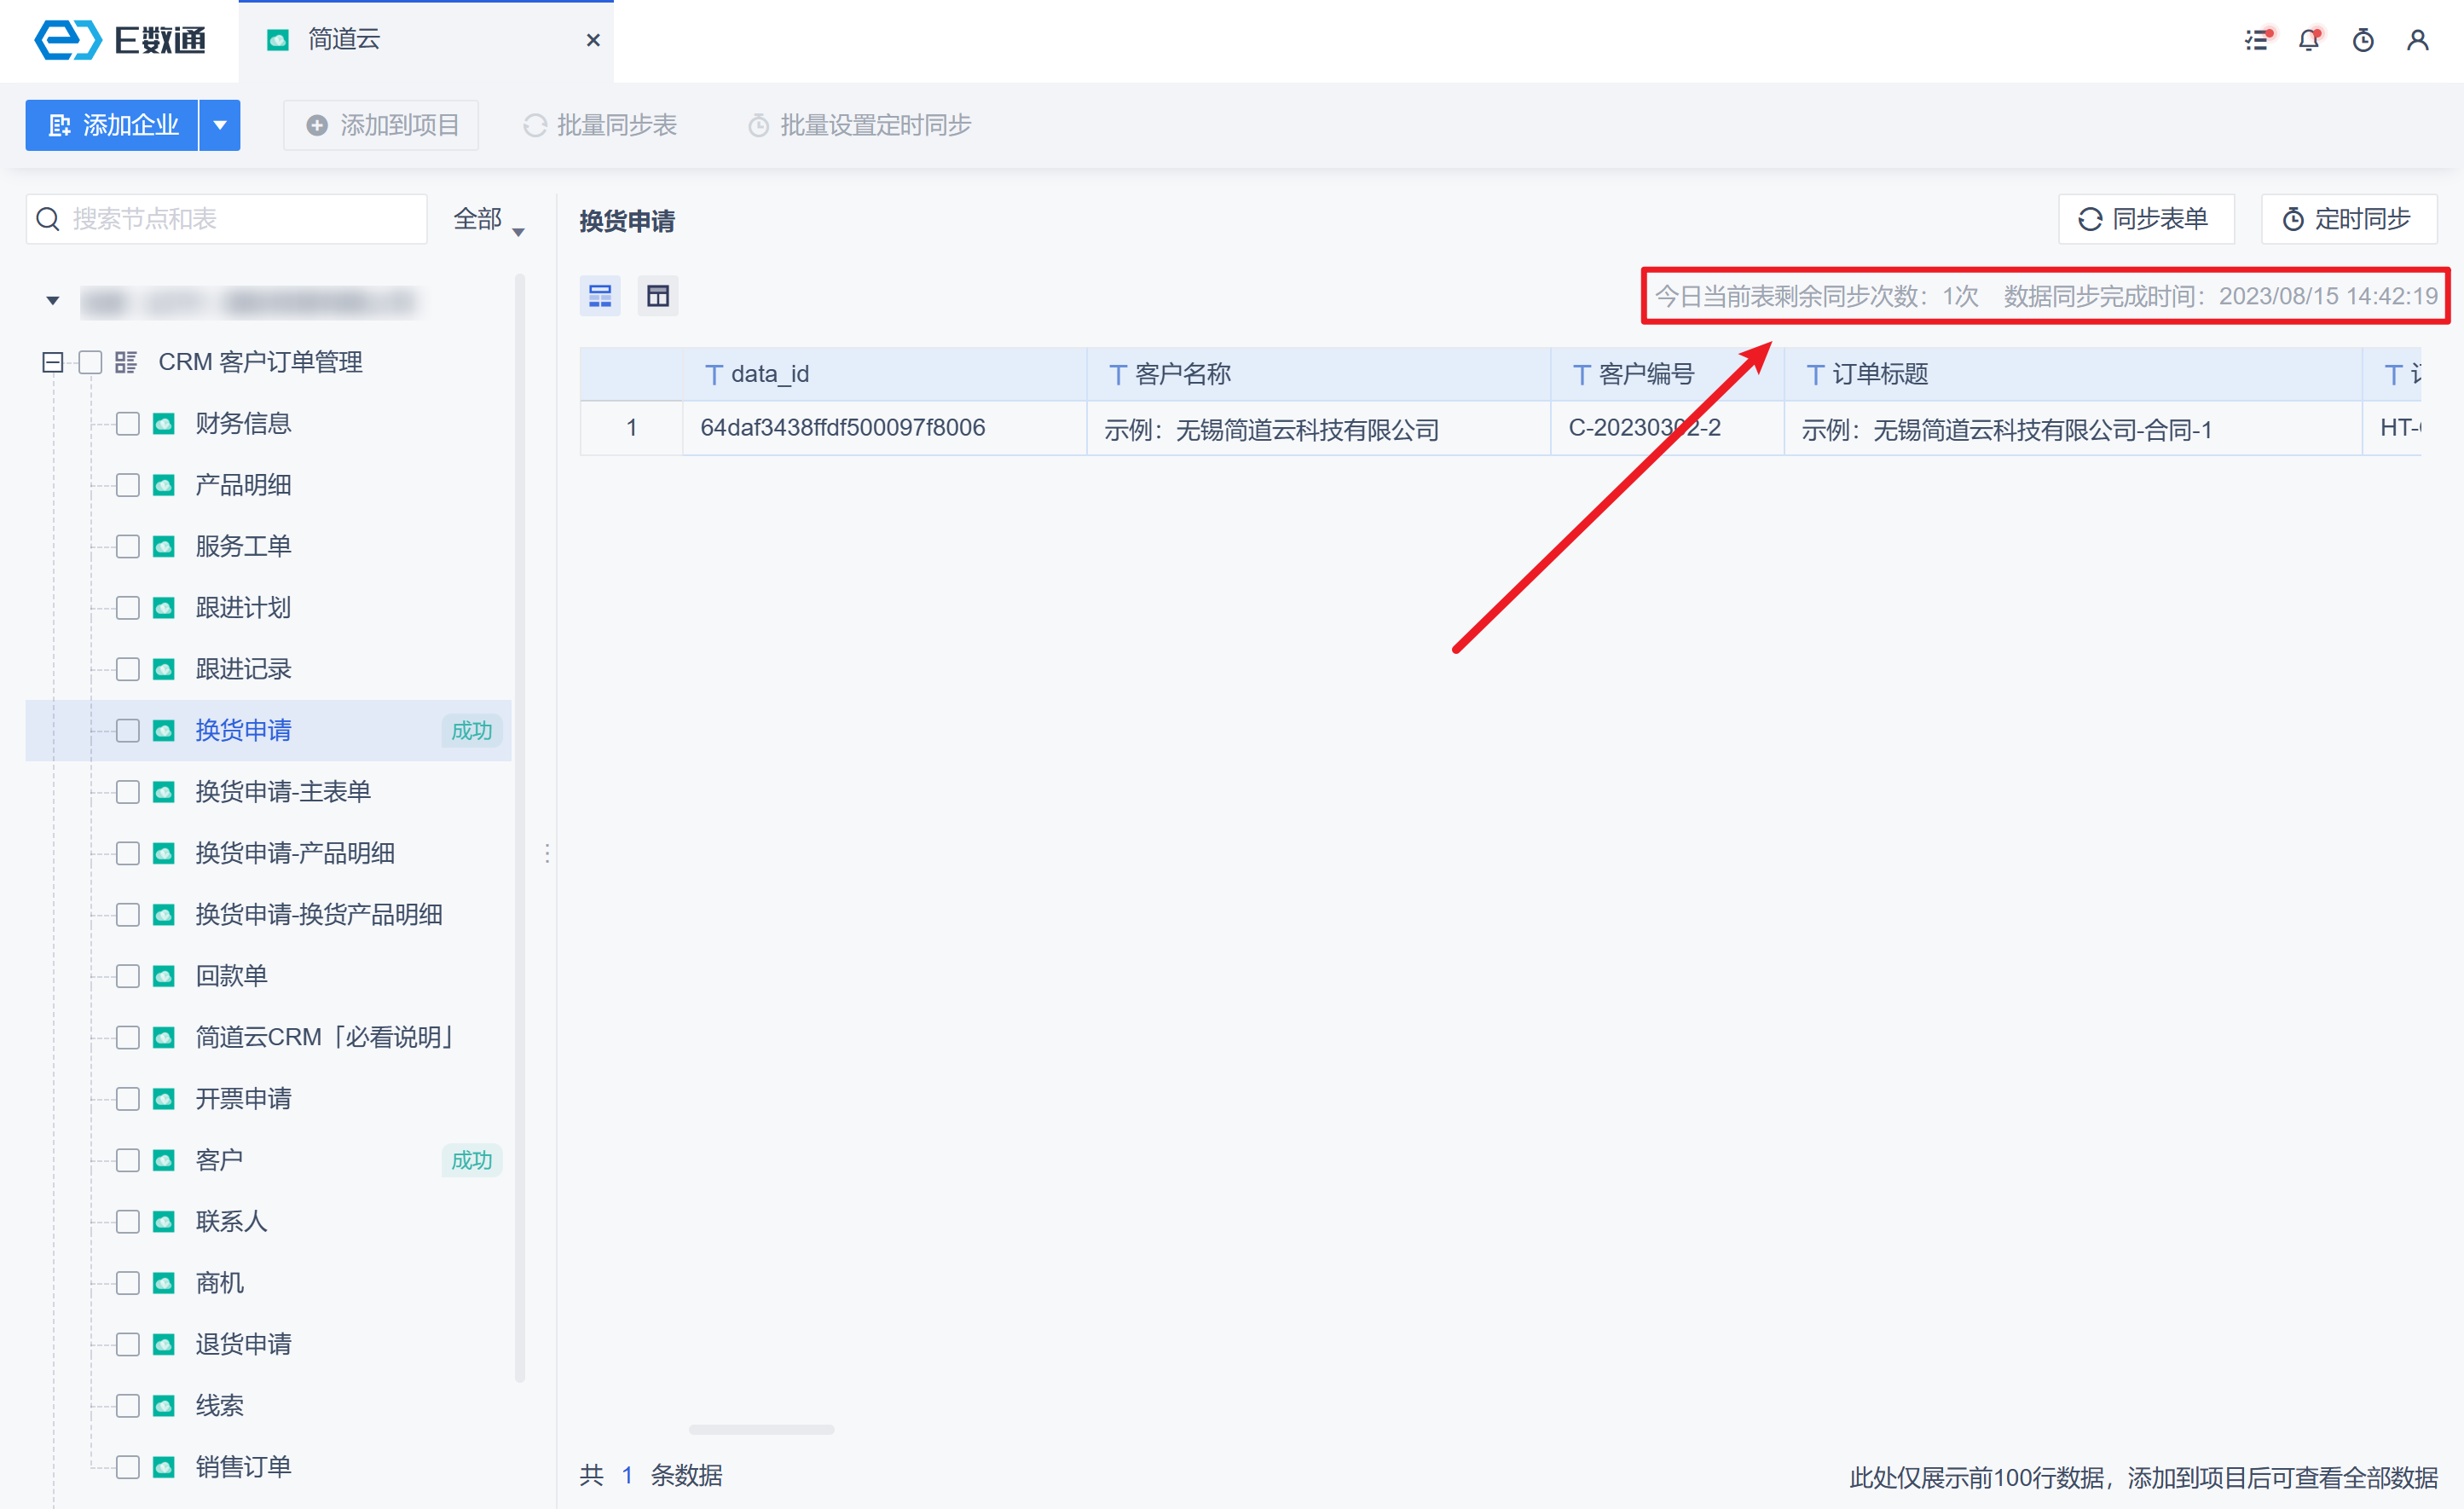Open the task list icon in header

[2257, 40]
